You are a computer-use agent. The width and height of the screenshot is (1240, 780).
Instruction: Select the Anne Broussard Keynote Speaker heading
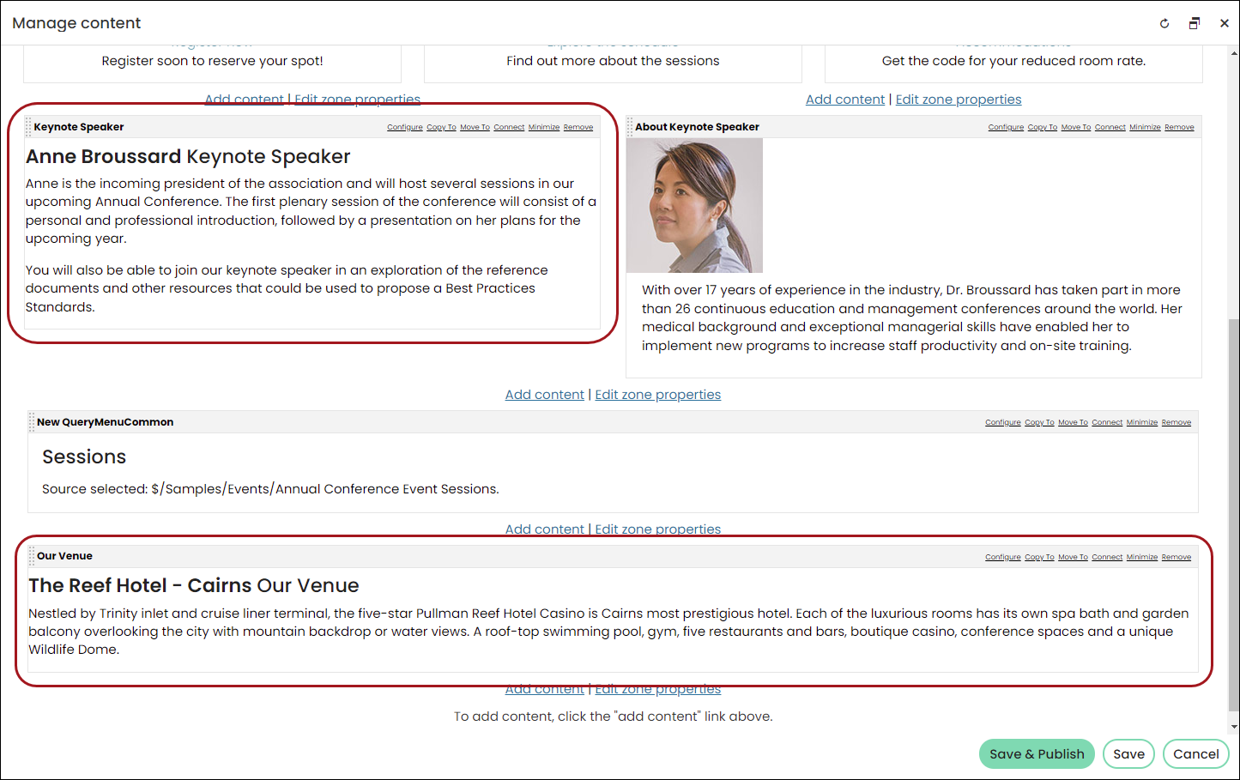pyautogui.click(x=188, y=156)
